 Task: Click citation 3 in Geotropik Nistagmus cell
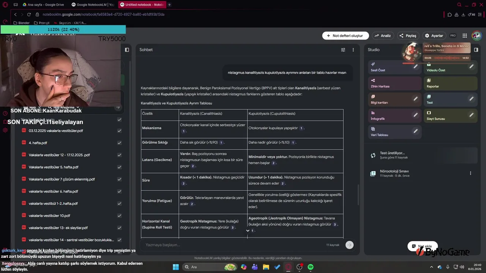coord(233,227)
